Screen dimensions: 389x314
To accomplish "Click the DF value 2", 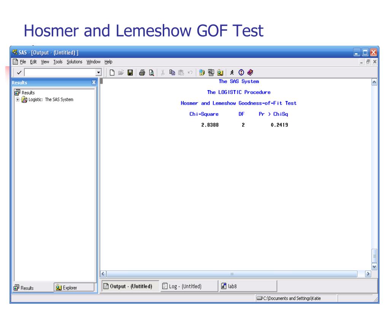I will point(243,125).
